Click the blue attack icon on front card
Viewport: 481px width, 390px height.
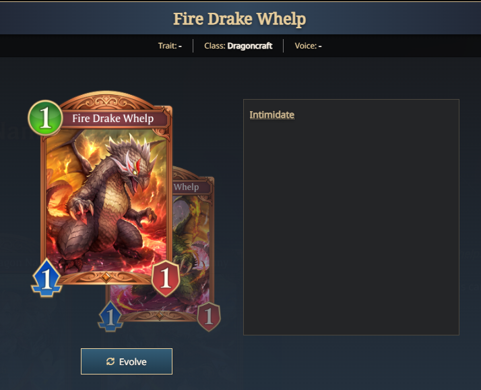pos(46,278)
